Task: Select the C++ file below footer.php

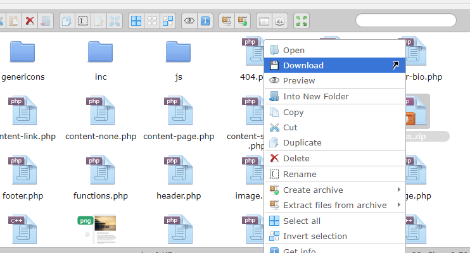Action: 23,229
